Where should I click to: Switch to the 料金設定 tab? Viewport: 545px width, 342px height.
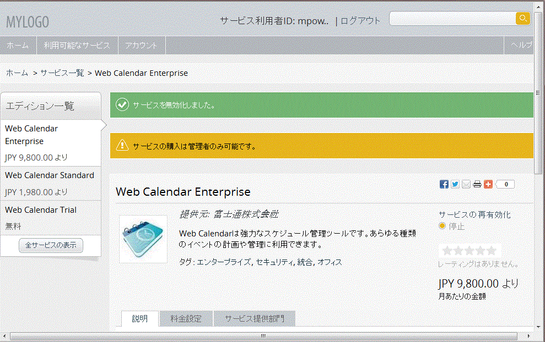click(x=186, y=318)
